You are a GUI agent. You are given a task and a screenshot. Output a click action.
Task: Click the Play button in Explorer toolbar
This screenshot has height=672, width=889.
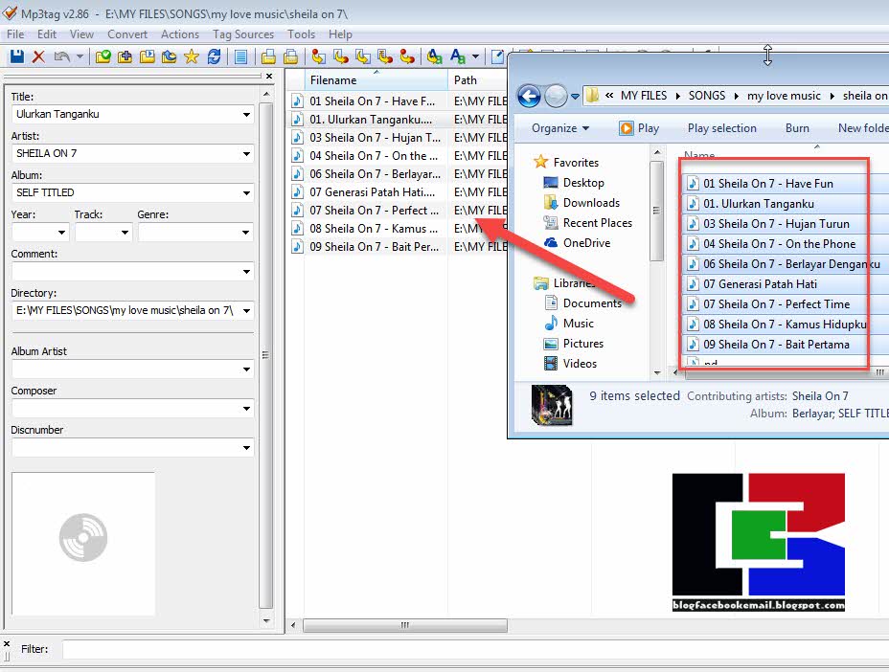[x=639, y=128]
